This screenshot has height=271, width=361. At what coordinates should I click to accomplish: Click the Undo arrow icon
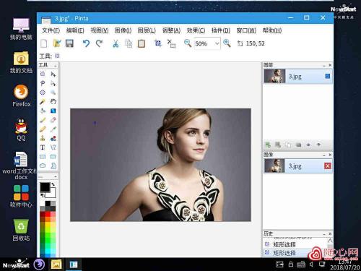pos(86,43)
